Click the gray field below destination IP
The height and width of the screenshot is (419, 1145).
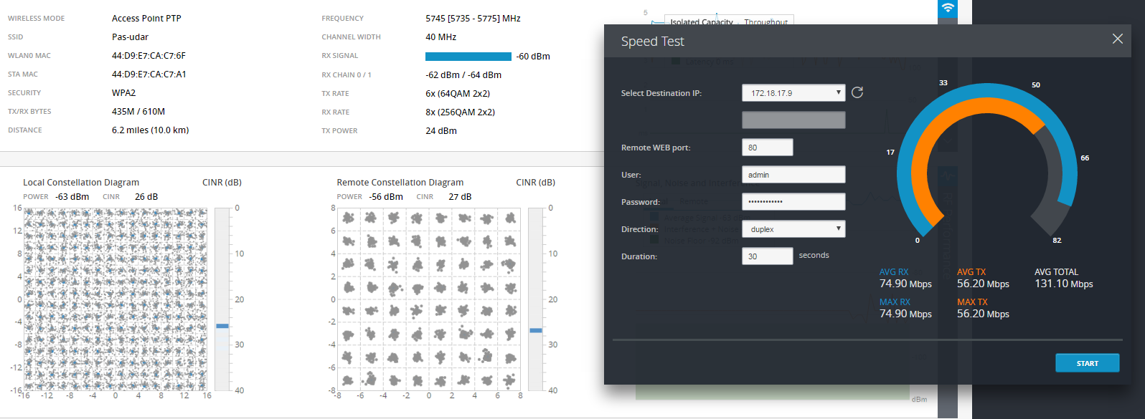793,120
